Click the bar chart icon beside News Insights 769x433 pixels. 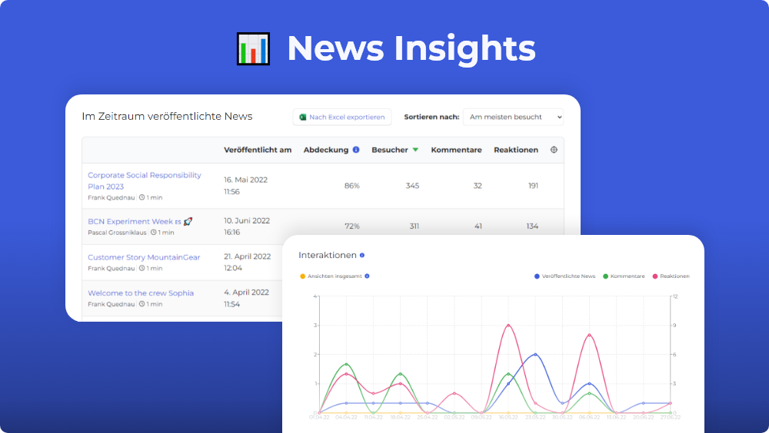(x=253, y=48)
